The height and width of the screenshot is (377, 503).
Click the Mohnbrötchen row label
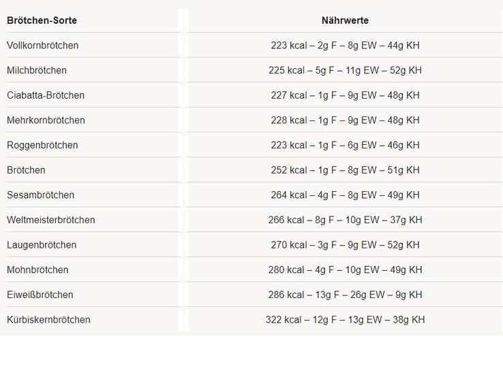pyautogui.click(x=37, y=270)
